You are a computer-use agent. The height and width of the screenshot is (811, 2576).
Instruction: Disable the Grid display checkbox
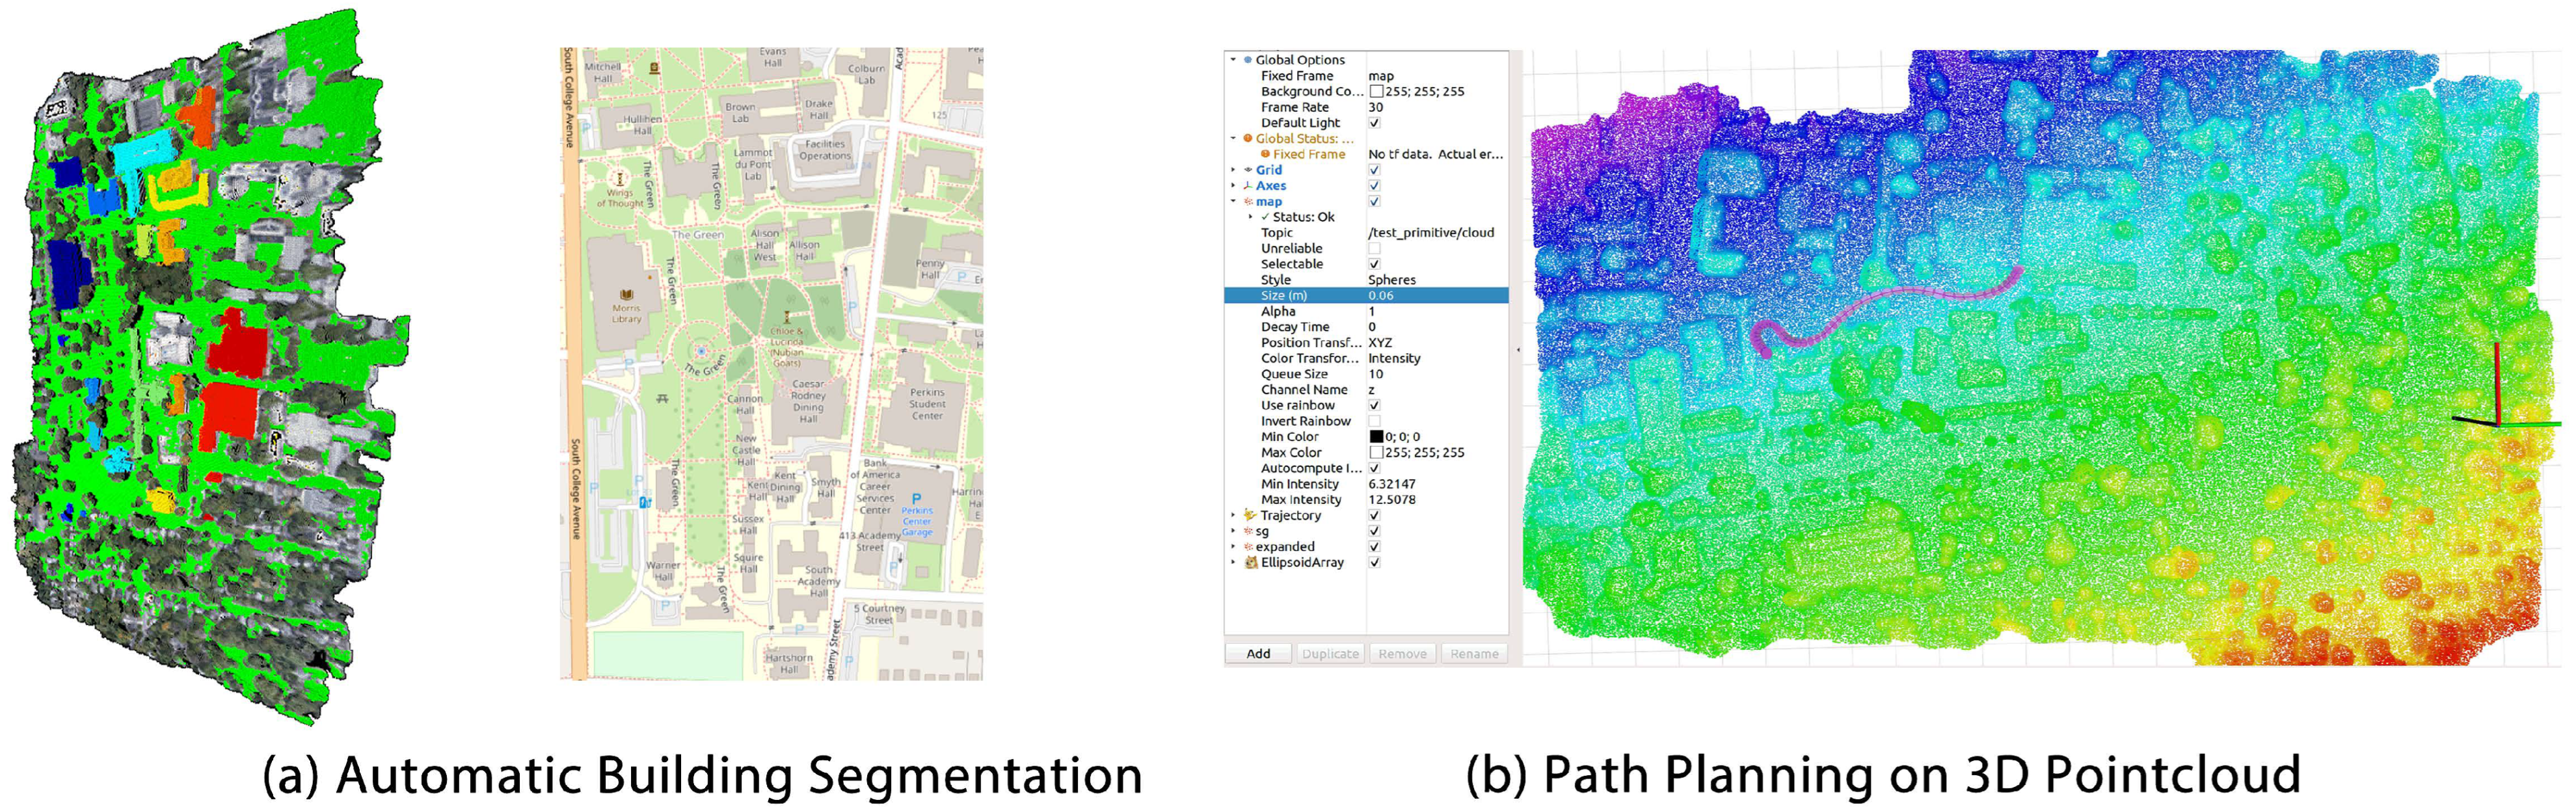[x=1374, y=170]
